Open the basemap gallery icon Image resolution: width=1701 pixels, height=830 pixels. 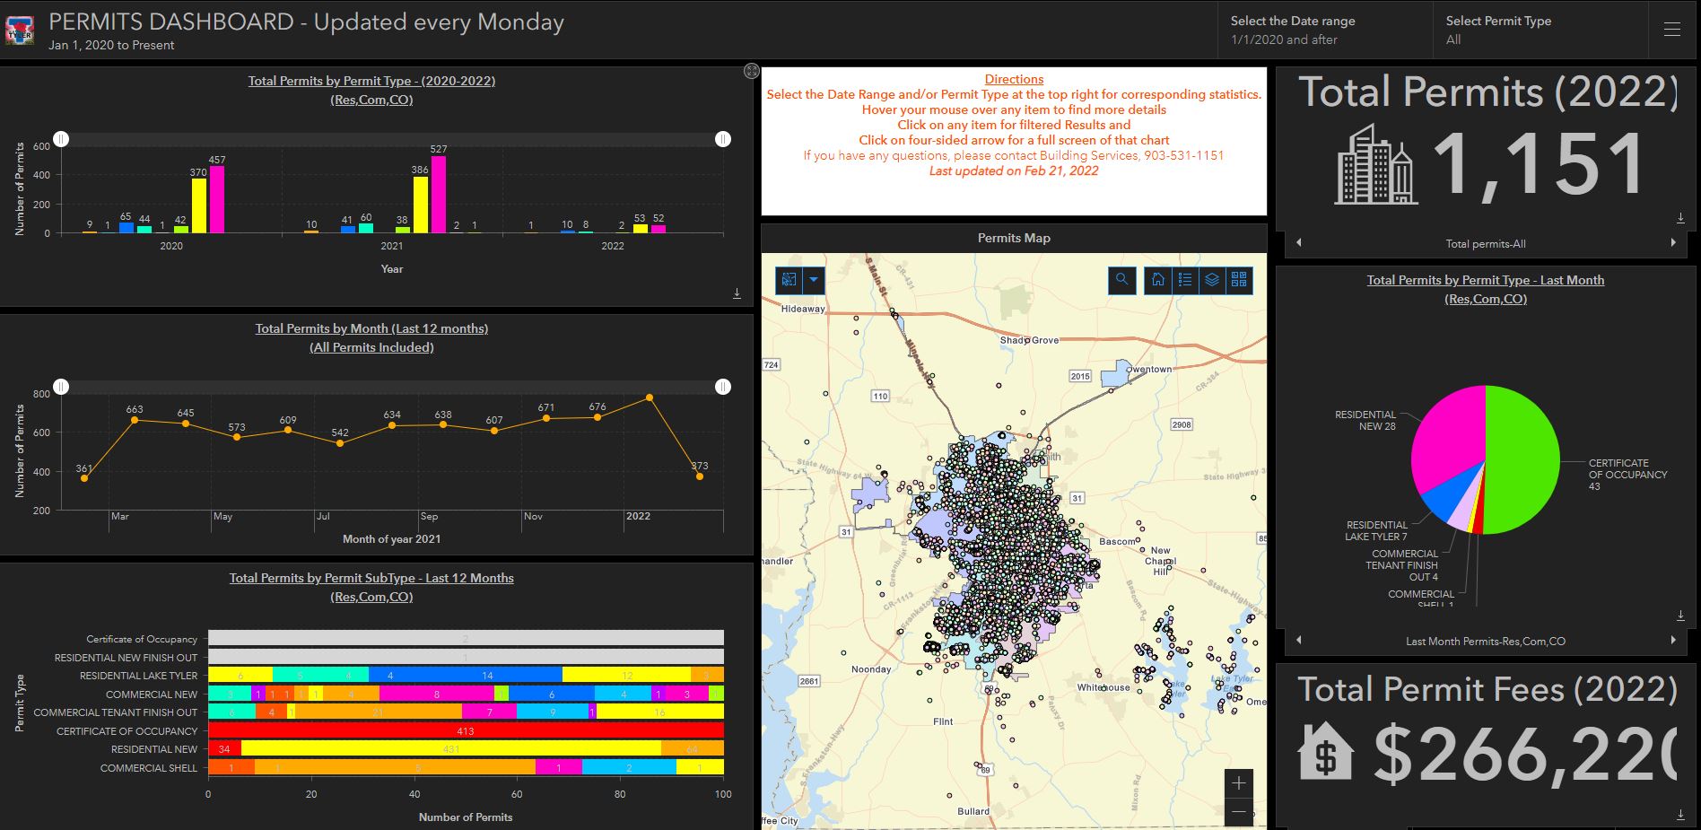[x=1239, y=280]
